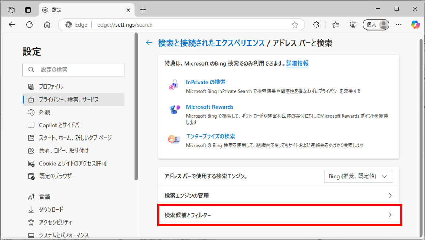Click the InPrivate の検索 padlock icon
Image resolution: width=425 pixels, height=240 pixels.
coord(174,85)
